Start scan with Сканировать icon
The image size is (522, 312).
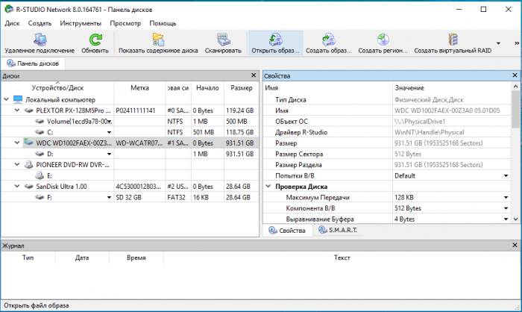(224, 40)
